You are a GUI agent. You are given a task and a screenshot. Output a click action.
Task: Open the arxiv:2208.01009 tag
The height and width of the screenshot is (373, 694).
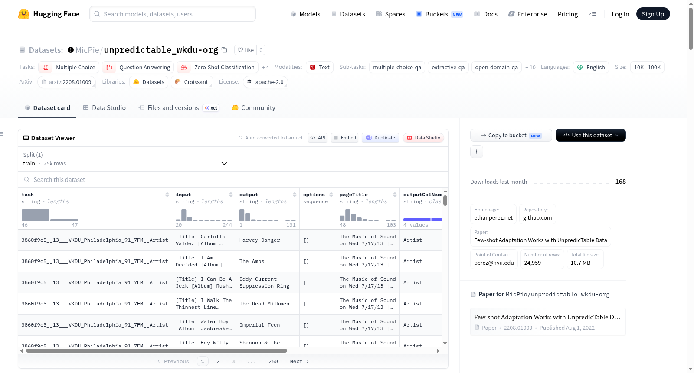coord(66,82)
